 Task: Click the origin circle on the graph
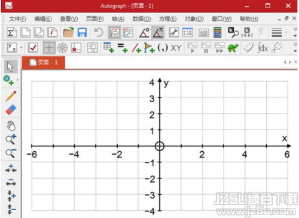pos(160,146)
